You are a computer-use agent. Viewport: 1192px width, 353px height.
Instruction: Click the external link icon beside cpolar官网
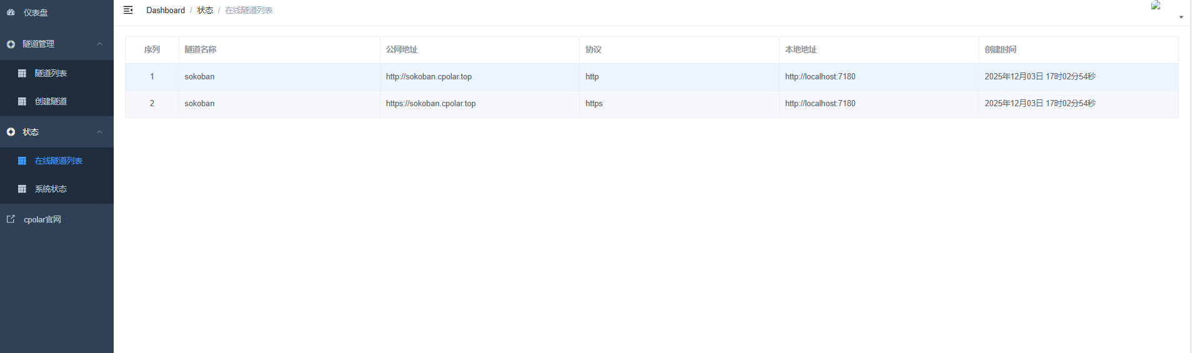[11, 219]
